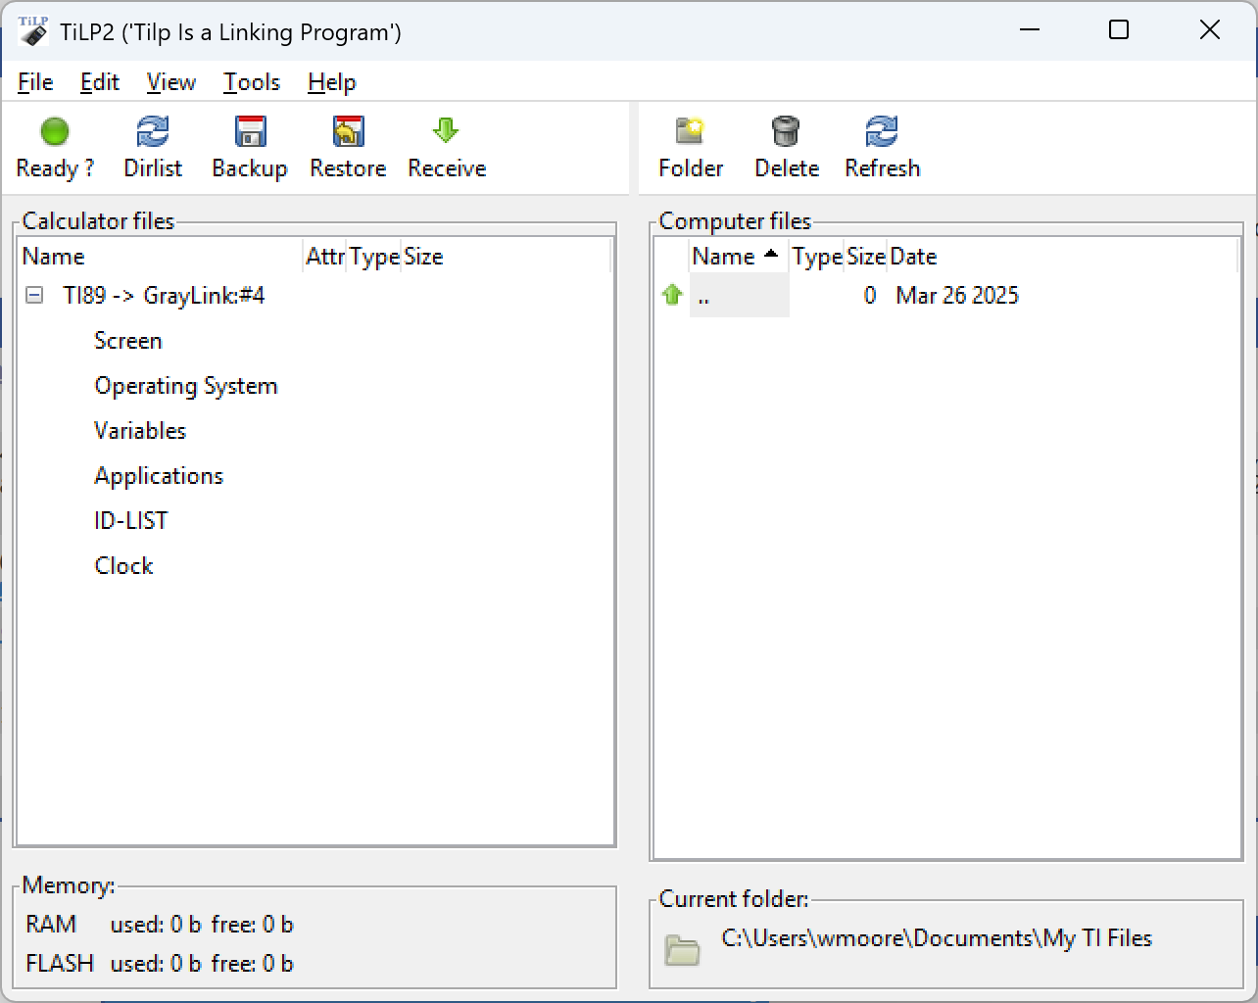Click the RAM used: 0 b text
The image size is (1258, 1003).
tap(156, 925)
